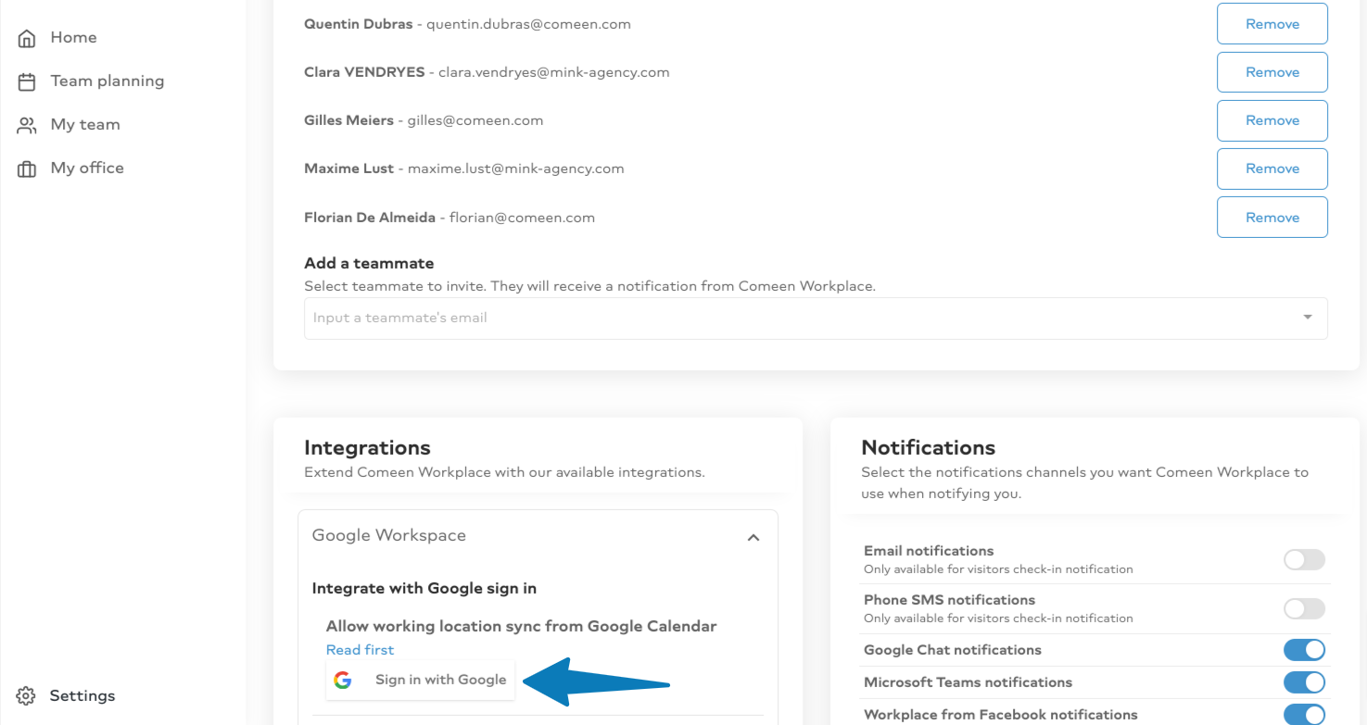1367x725 pixels.
Task: Remove Clara VENDRYES from team
Action: pos(1272,72)
